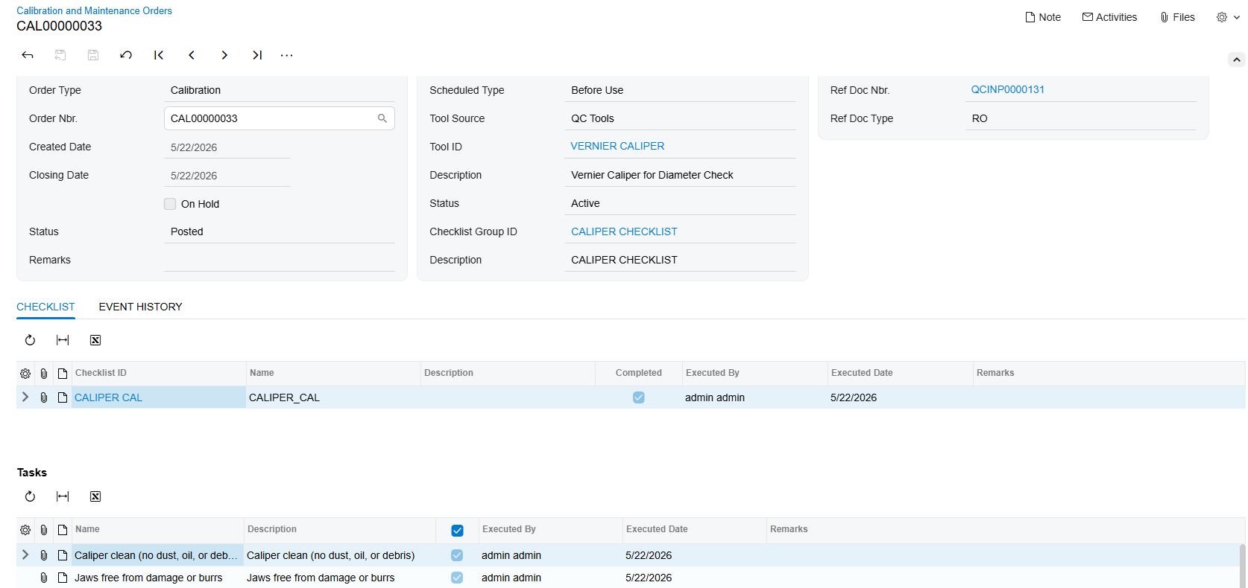Go to the first record

[159, 55]
